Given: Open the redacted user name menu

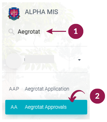Looking at the screenshot, I should (x=39, y=59).
